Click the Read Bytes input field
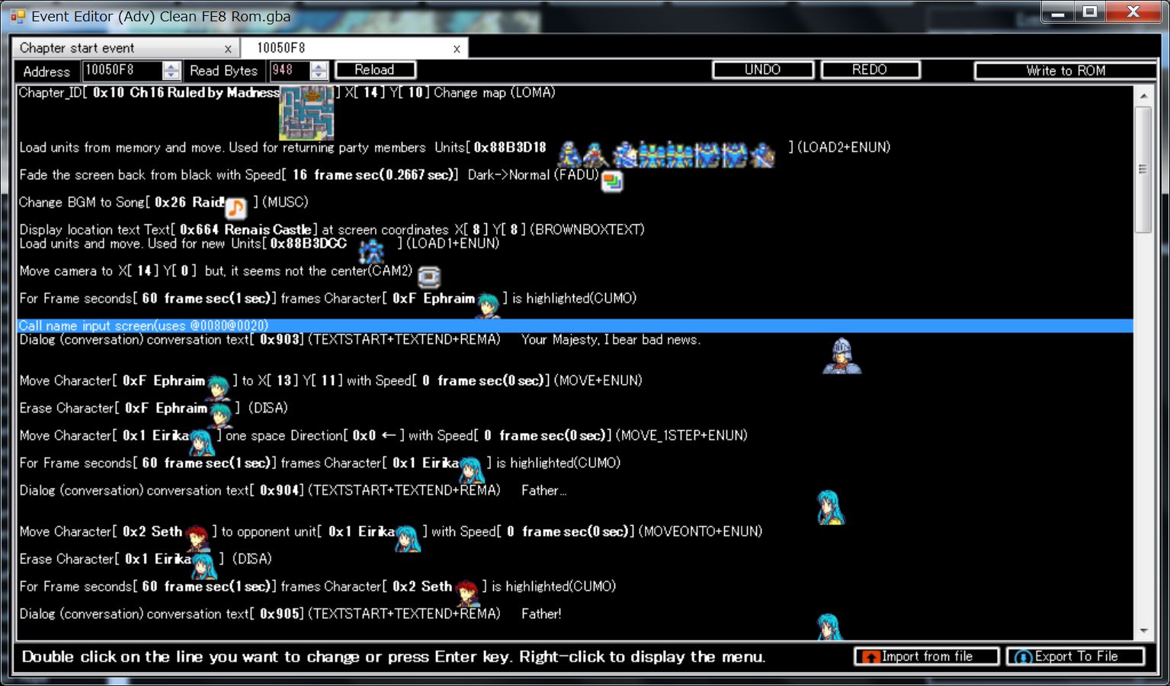This screenshot has height=686, width=1170. (x=289, y=70)
